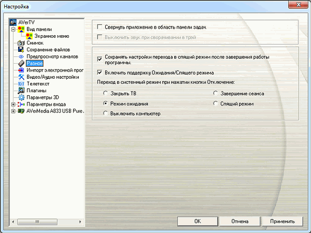
Task: Open the Снимок settings page
Action: pyautogui.click(x=35, y=43)
